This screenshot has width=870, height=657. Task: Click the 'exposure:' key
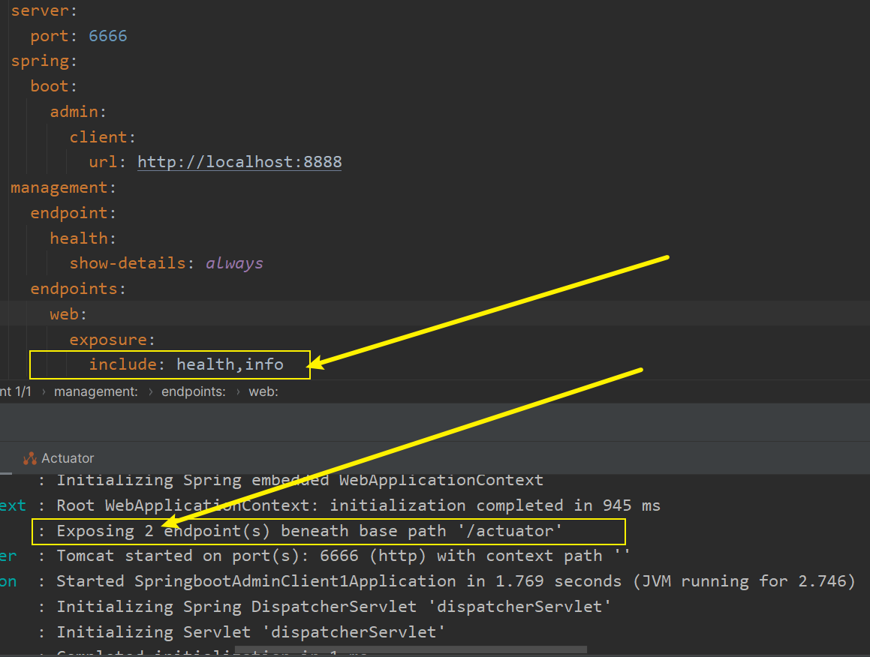pos(112,339)
